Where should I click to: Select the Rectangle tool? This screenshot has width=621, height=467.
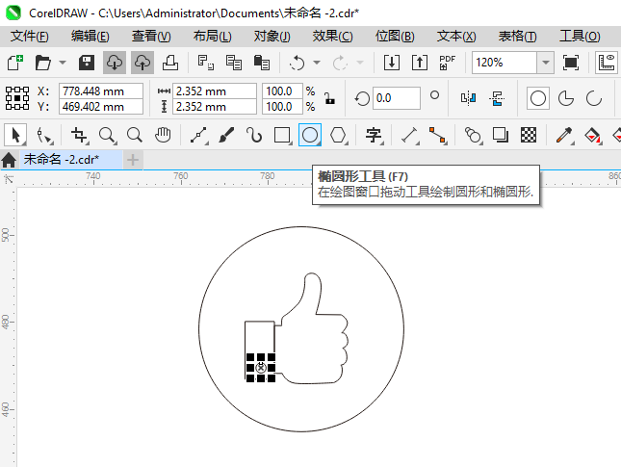[282, 135]
